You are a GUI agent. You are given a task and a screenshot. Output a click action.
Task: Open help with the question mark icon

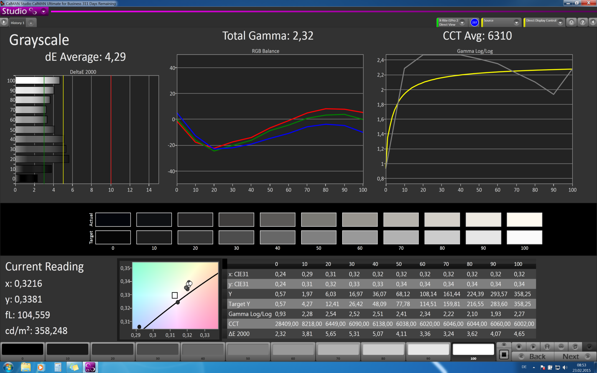[583, 22]
